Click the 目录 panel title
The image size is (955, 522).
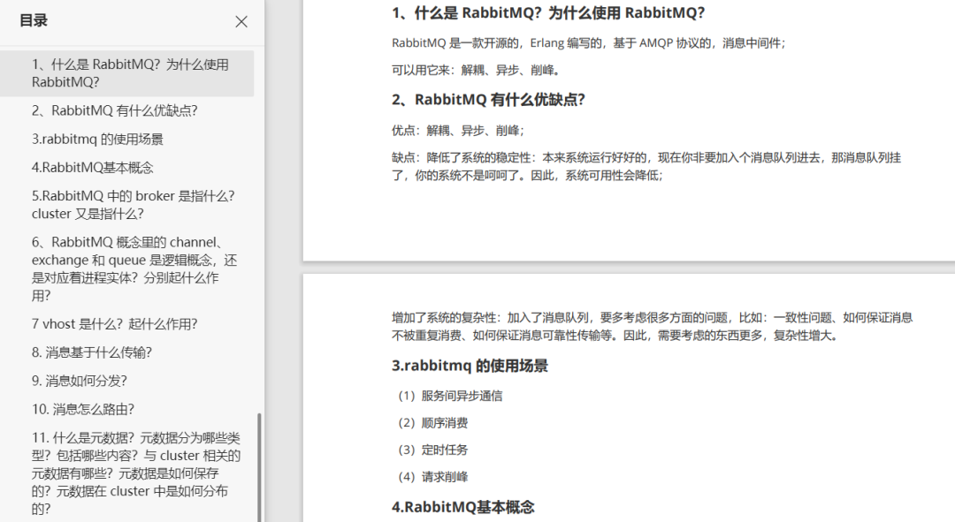tap(34, 20)
